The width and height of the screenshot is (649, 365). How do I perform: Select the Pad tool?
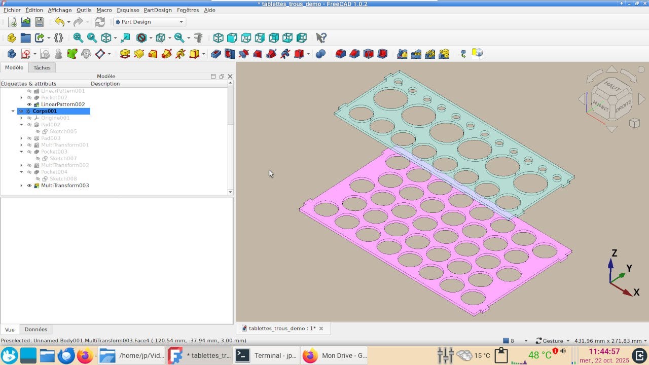pos(125,54)
